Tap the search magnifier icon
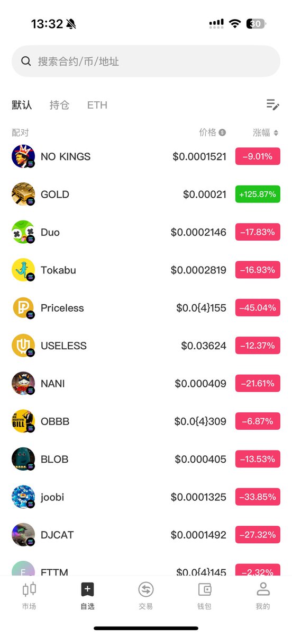This screenshot has height=636, width=292. click(26, 61)
